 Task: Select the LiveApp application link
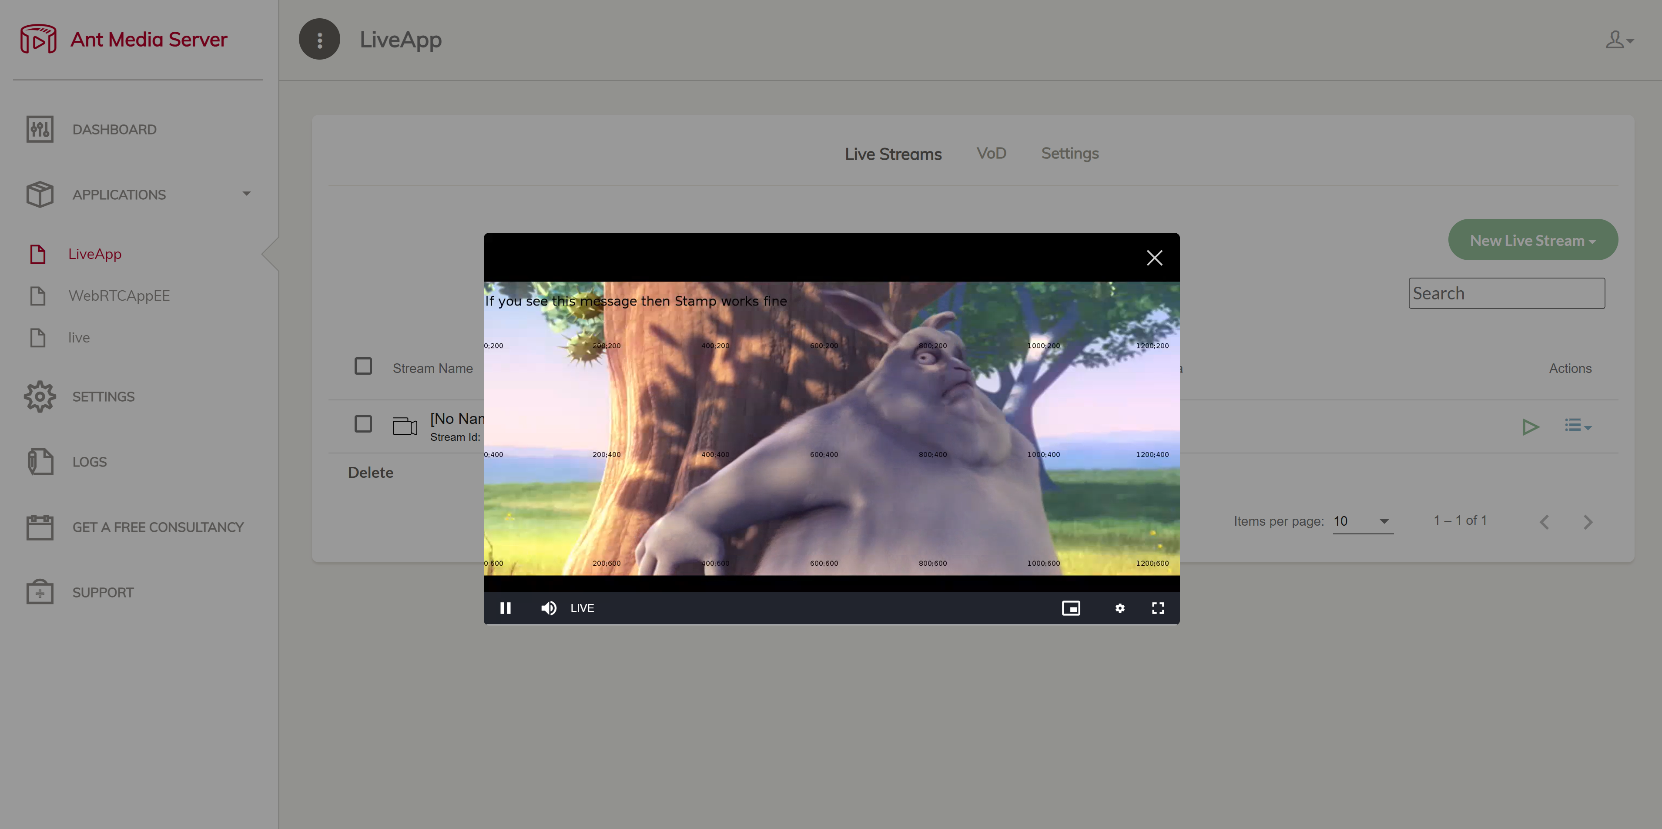tap(95, 254)
